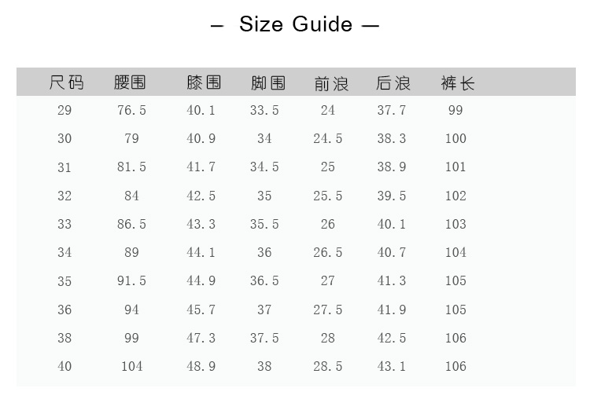
Task: Click back rise value 43.1
Action: click(x=391, y=367)
